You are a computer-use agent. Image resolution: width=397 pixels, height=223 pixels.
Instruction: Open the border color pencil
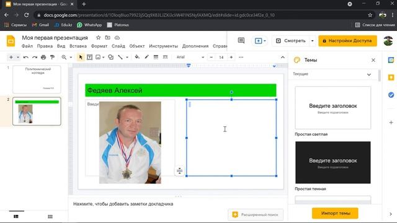coord(146,57)
